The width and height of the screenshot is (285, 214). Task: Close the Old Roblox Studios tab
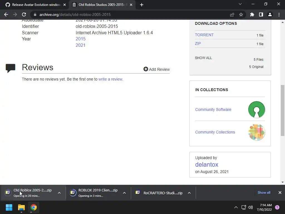(131, 5)
